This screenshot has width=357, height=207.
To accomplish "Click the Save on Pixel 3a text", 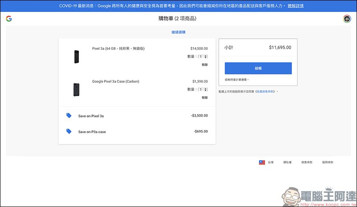I will (x=91, y=116).
